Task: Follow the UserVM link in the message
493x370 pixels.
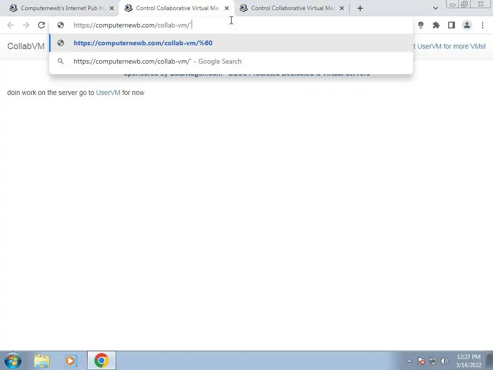Action: coord(108,92)
